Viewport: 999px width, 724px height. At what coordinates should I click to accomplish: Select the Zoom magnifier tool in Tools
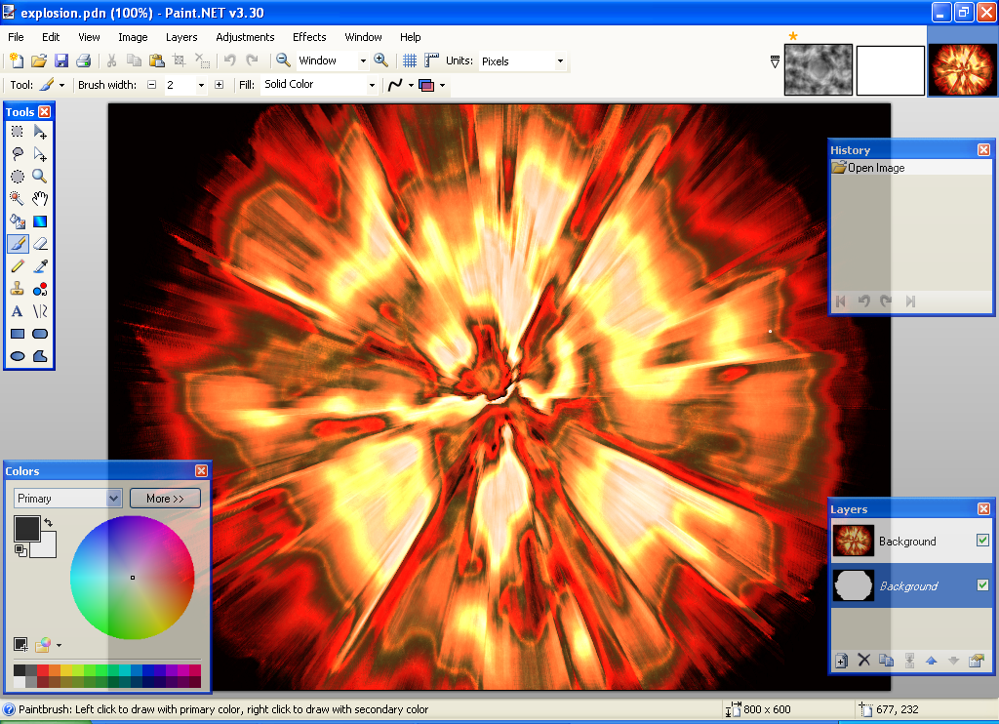40,177
